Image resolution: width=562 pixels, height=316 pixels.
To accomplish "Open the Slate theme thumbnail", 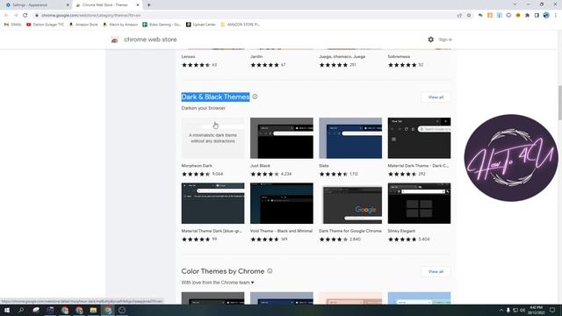I will pos(350,138).
